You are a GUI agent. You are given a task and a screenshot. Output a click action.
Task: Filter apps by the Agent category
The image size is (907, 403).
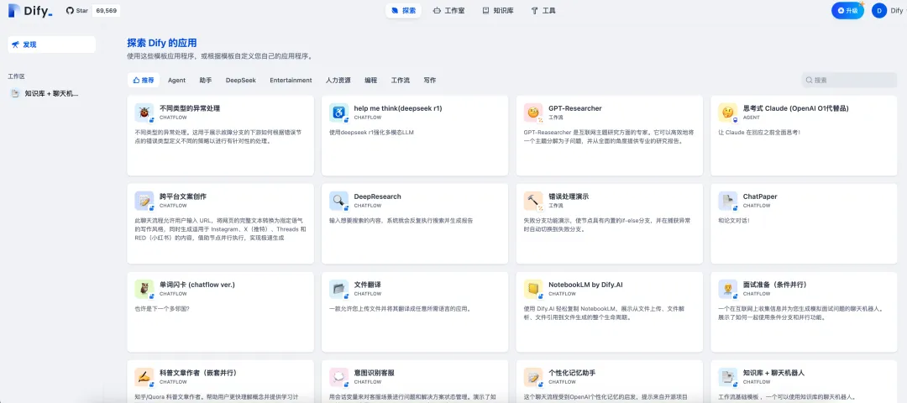tap(176, 81)
